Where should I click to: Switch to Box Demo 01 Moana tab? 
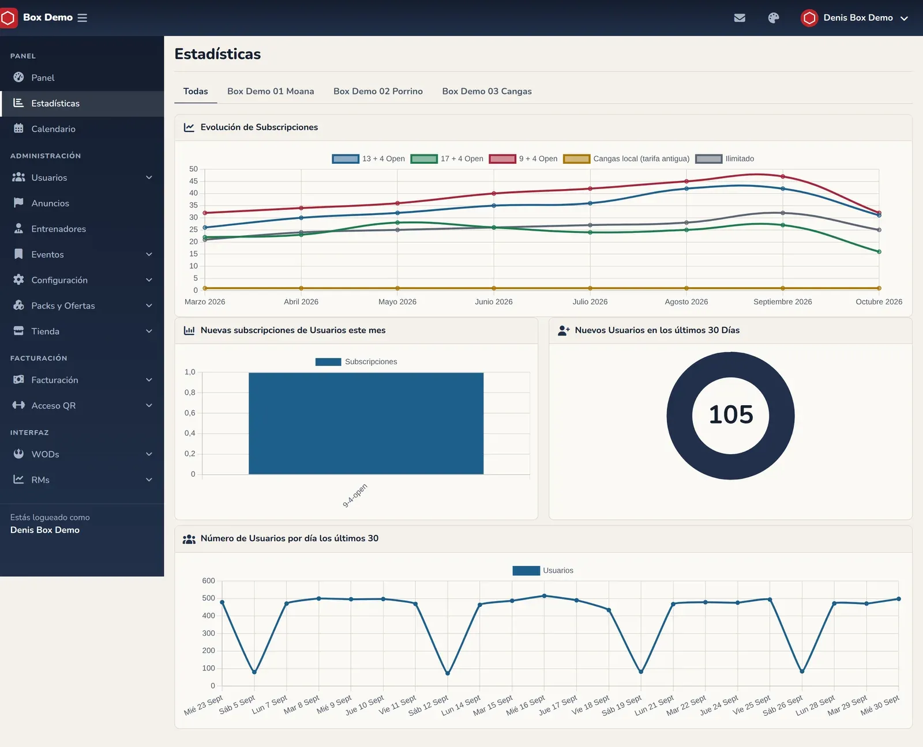[x=271, y=91]
